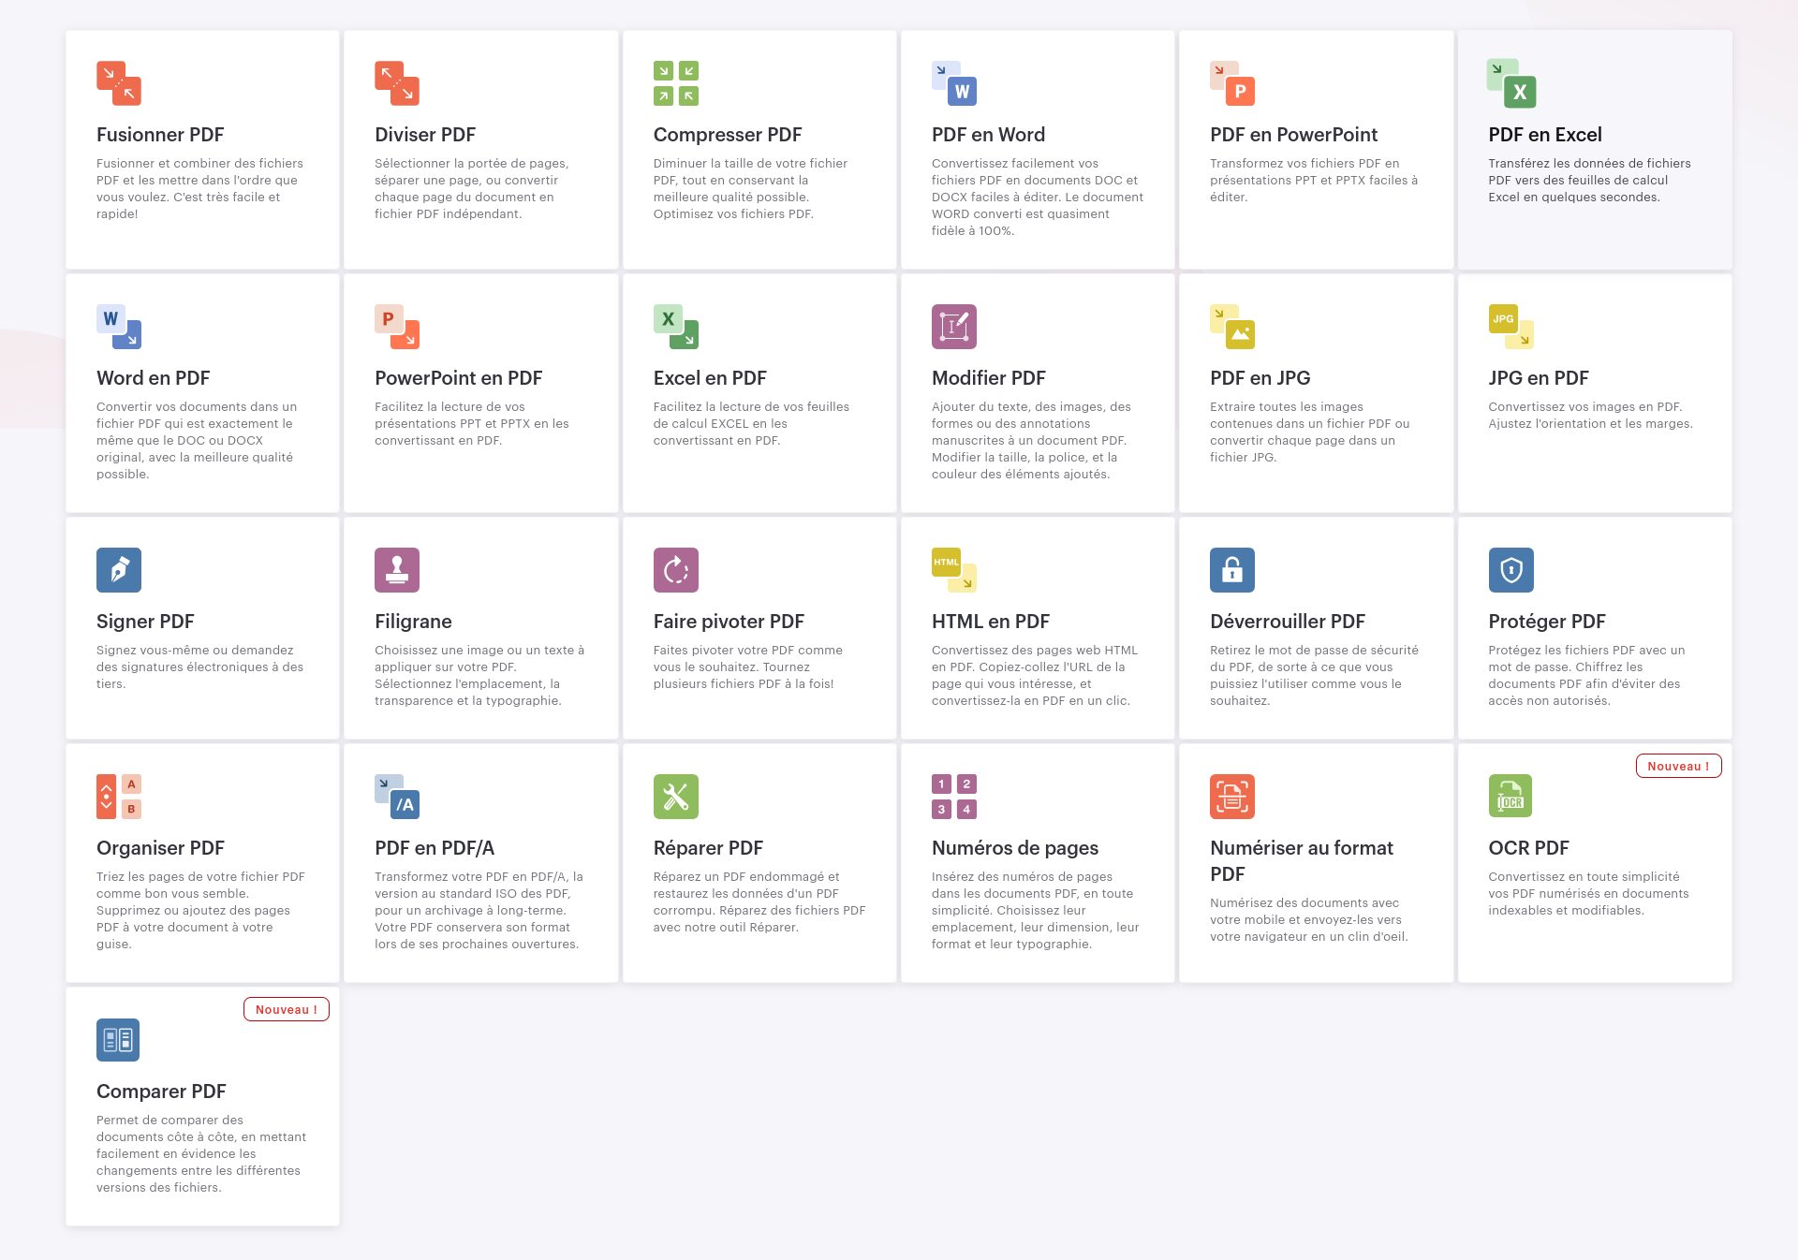This screenshot has width=1798, height=1260.
Task: Click description 'Permet de comparer des'
Action: tap(169, 1120)
